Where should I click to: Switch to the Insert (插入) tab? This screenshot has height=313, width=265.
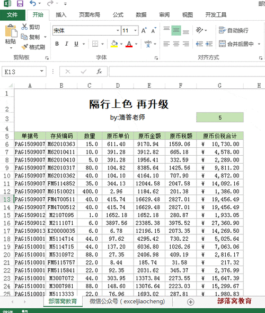tap(61, 15)
